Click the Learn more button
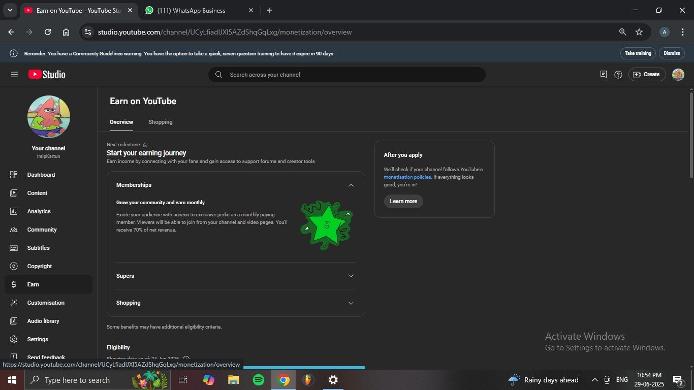Image resolution: width=694 pixels, height=390 pixels. (x=403, y=201)
